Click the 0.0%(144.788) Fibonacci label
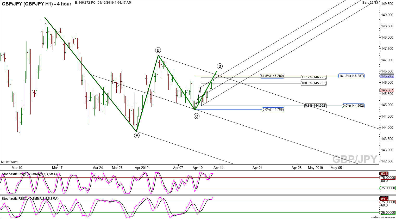 click(273, 110)
